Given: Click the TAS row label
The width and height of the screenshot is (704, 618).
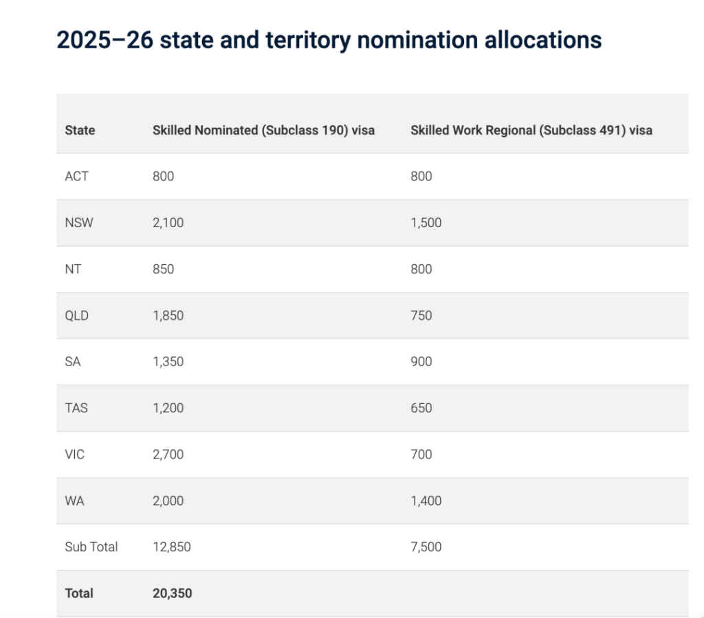Looking at the screenshot, I should pos(76,408).
